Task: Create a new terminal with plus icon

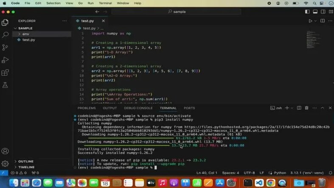Action: click(x=287, y=108)
